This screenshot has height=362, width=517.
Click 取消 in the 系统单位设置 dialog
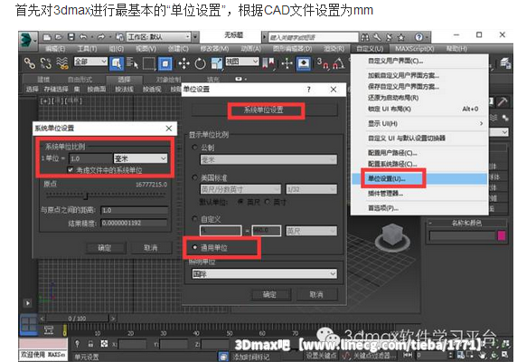point(151,247)
